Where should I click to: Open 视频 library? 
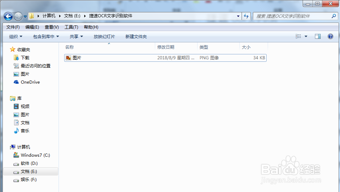coord(25,107)
